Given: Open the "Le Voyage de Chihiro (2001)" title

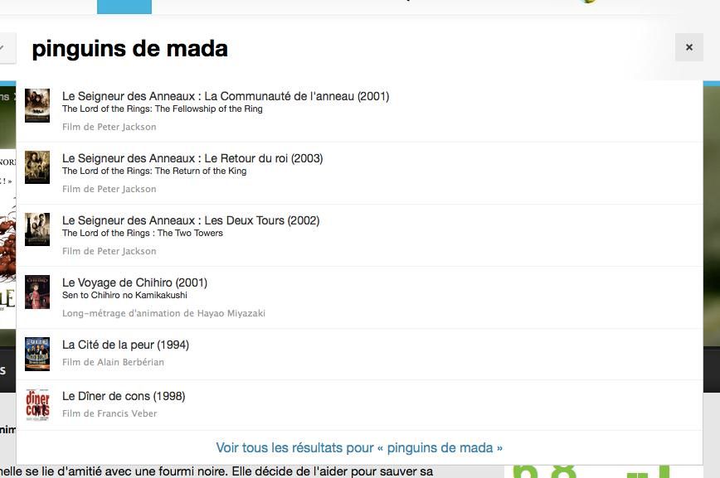Looking at the screenshot, I should pos(134,282).
